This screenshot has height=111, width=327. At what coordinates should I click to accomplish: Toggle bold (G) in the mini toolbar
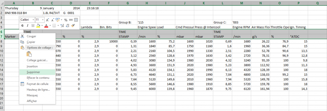[23, 26]
